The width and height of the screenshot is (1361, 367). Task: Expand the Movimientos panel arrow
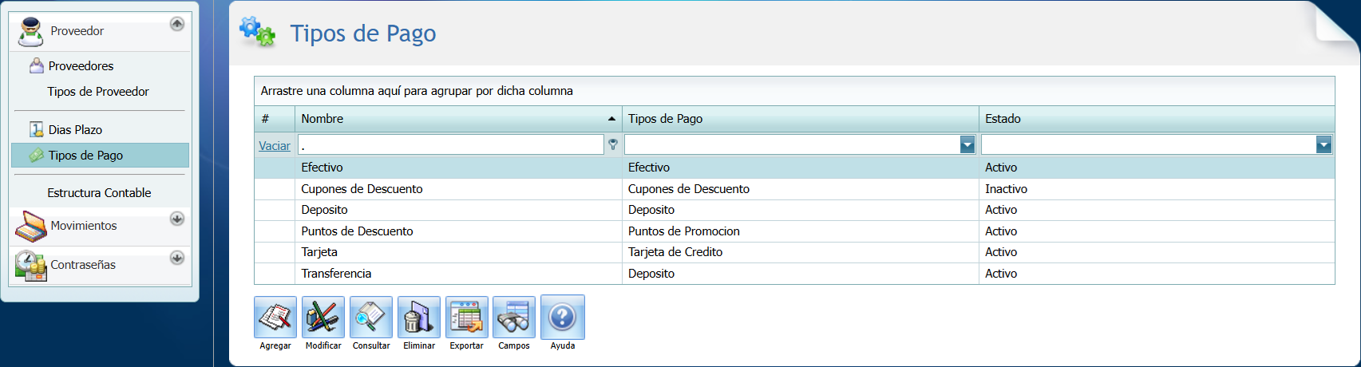point(177,219)
